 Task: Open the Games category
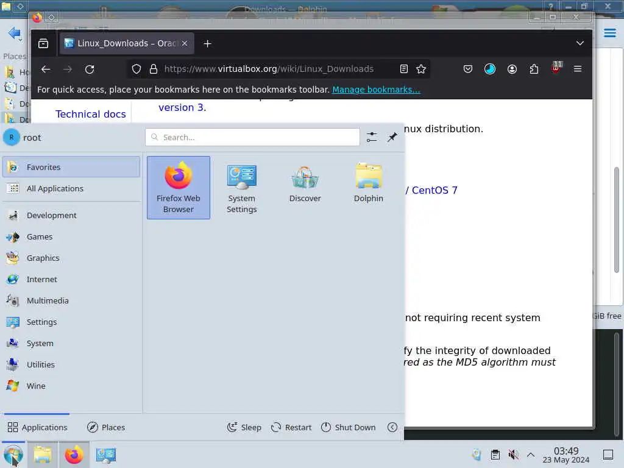(71, 237)
